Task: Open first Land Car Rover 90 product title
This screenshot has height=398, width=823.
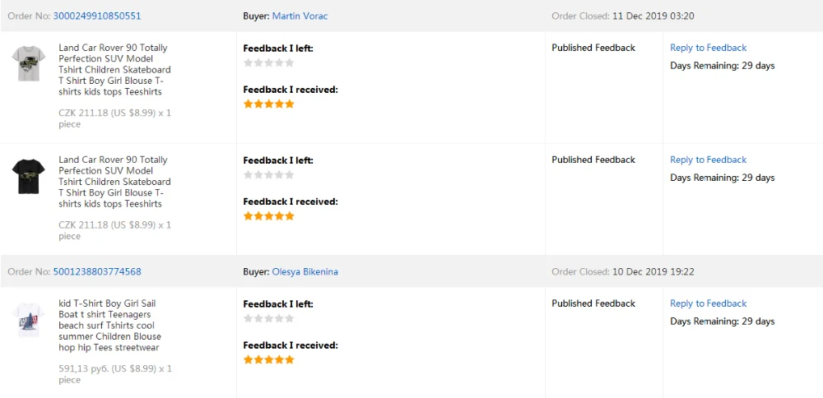Action: [x=114, y=70]
